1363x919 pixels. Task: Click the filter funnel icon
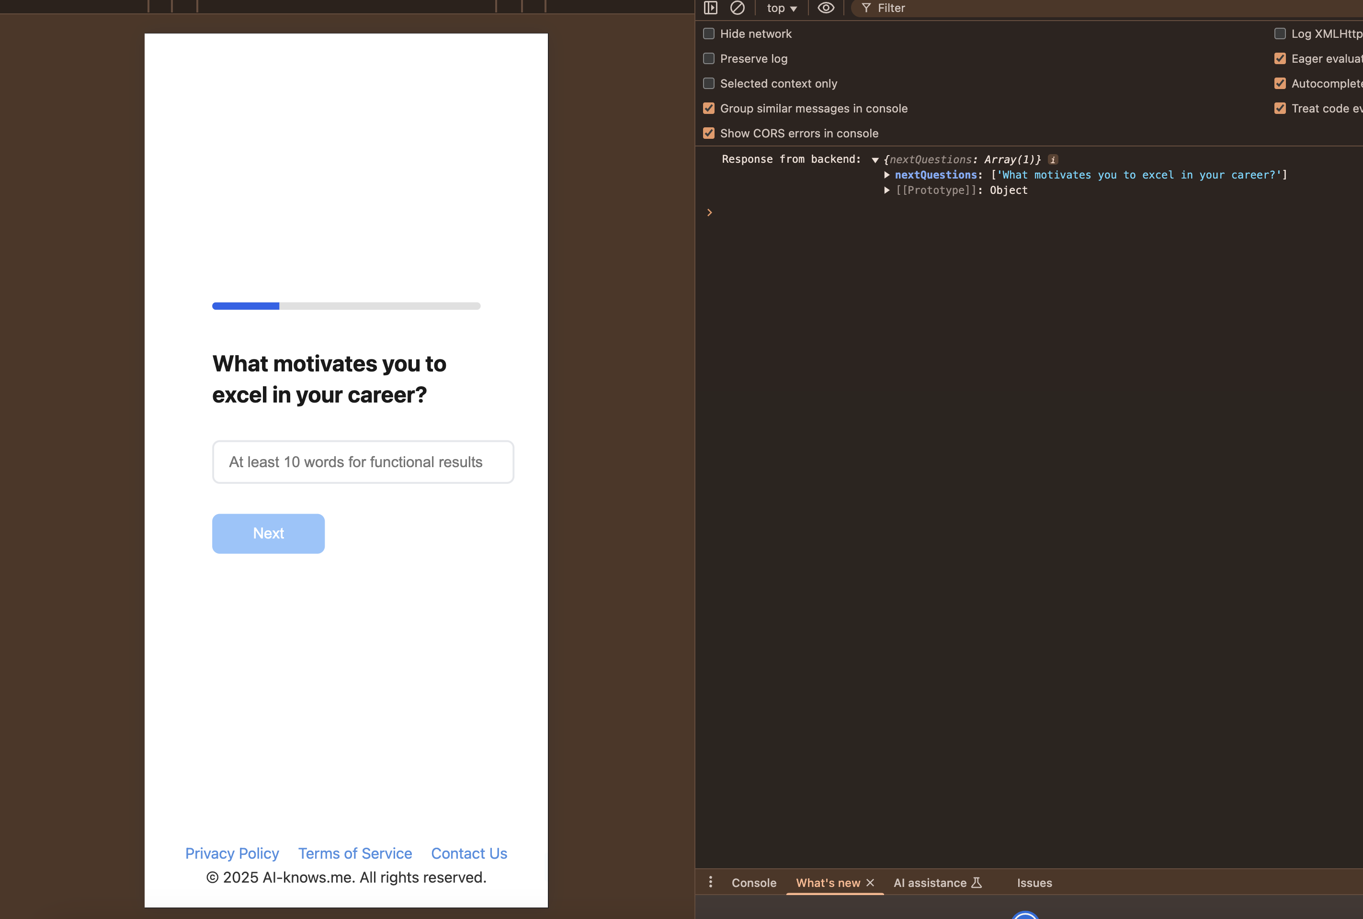pyautogui.click(x=866, y=8)
